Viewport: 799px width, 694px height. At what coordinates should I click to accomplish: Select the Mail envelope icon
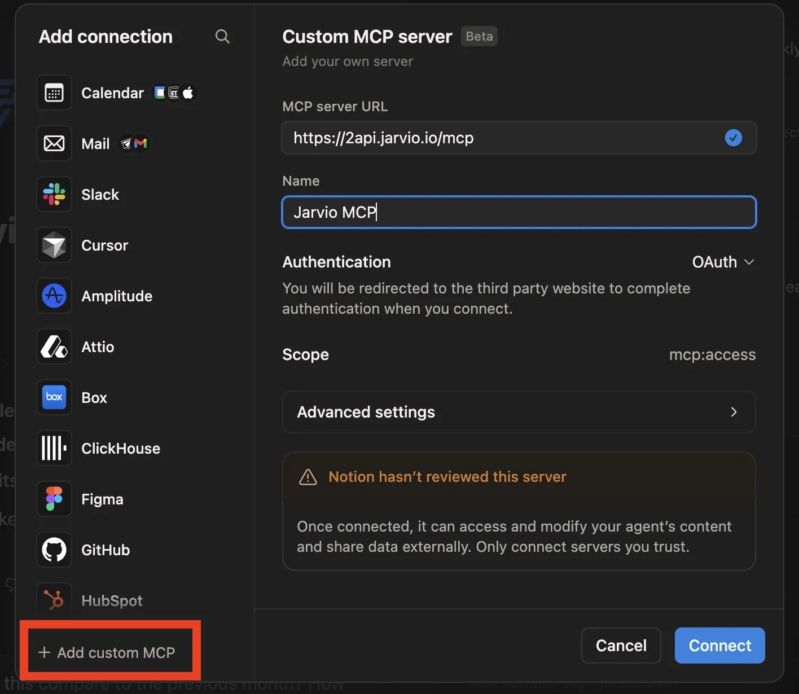pyautogui.click(x=54, y=143)
